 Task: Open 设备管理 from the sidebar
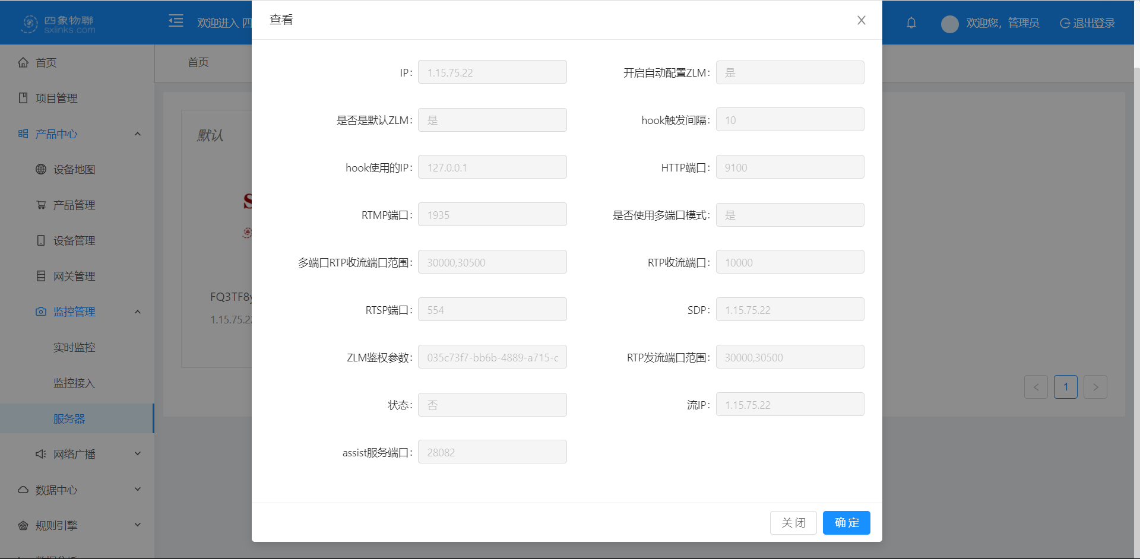click(x=40, y=240)
